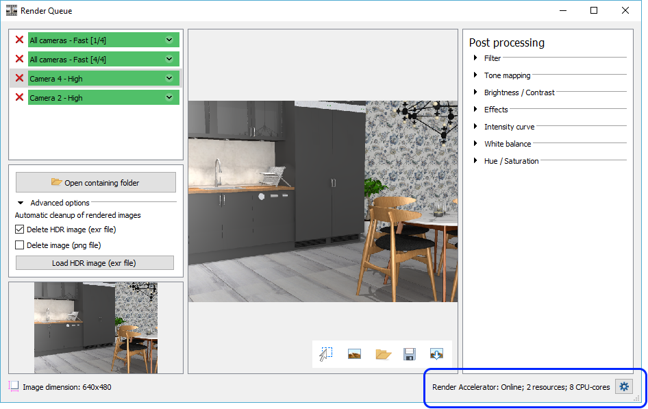Click Load HDR image (exr file) button
The height and width of the screenshot is (409, 648).
tap(95, 263)
